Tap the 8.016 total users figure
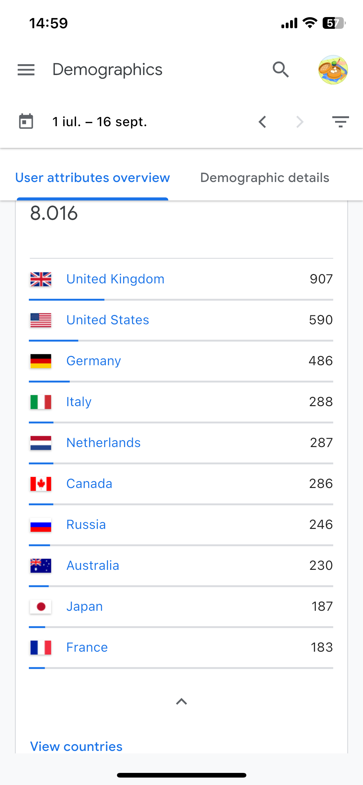 (x=54, y=213)
